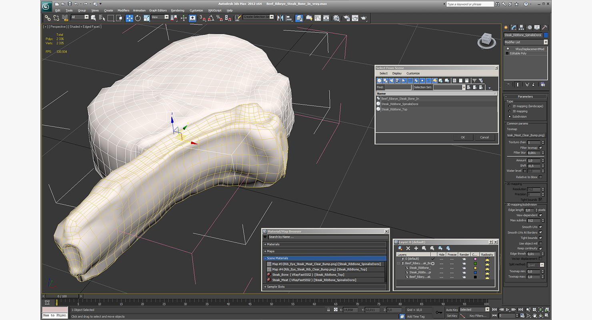Click Cancel in Select From Scene dialog
The height and width of the screenshot is (320, 592).
[x=484, y=137]
